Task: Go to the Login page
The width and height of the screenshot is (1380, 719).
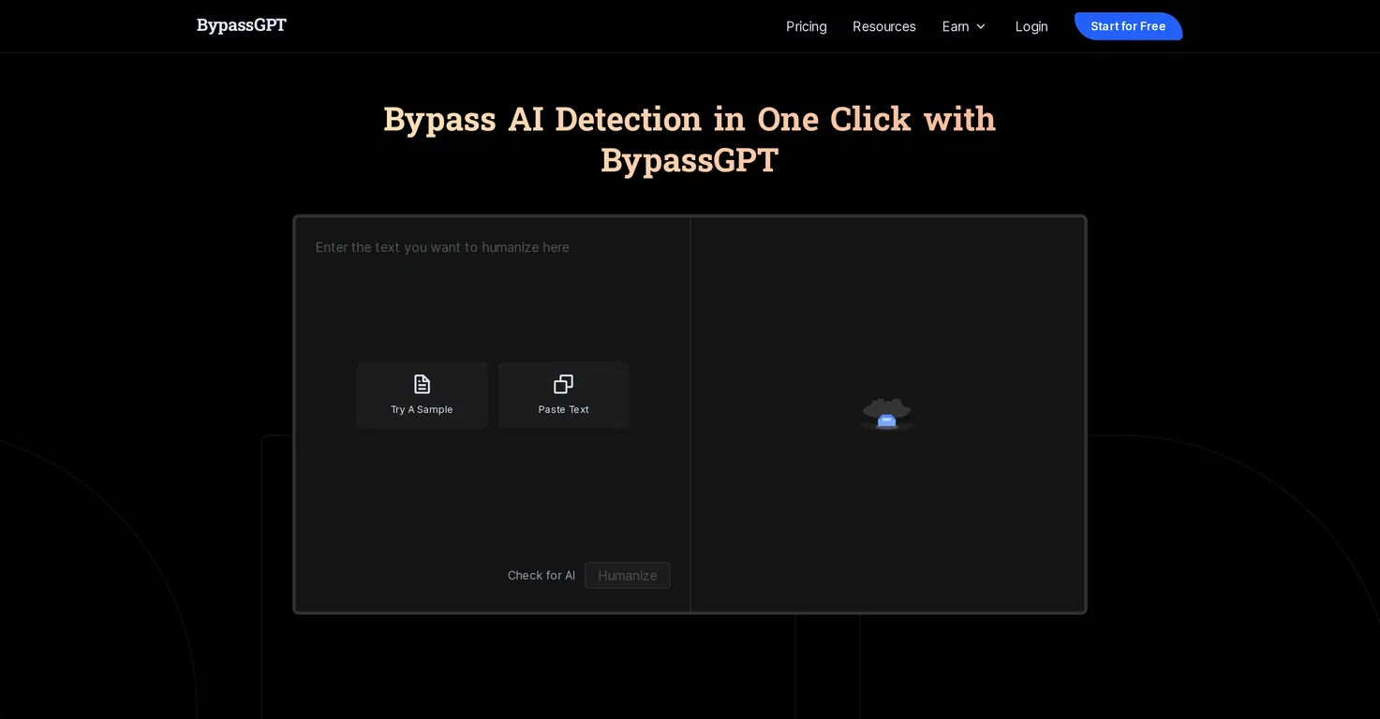Action: pyautogui.click(x=1031, y=26)
